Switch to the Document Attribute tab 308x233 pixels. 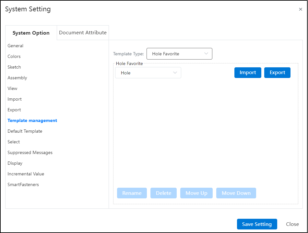click(83, 33)
